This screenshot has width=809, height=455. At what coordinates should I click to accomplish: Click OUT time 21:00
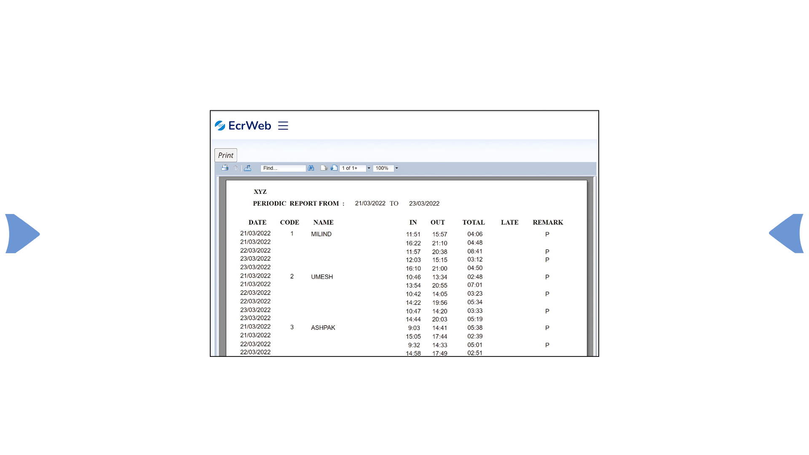[x=439, y=269]
